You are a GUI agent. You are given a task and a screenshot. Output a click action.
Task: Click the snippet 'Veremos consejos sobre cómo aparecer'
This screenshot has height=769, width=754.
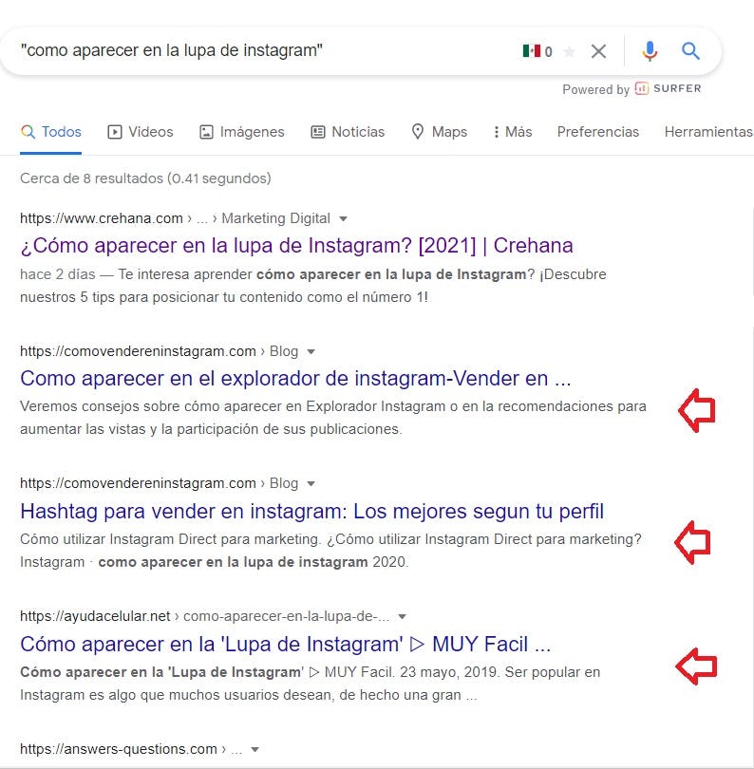(x=333, y=418)
